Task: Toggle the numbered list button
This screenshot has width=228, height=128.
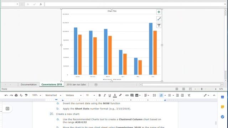Action: pyautogui.click(x=161, y=95)
